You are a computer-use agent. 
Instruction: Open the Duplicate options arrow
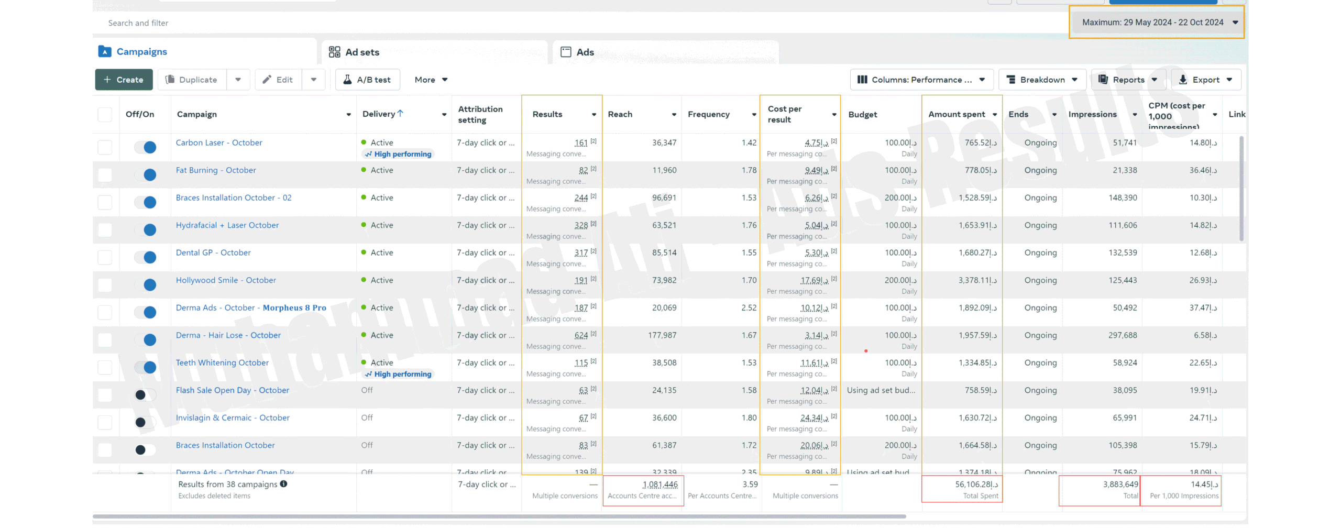pos(238,80)
